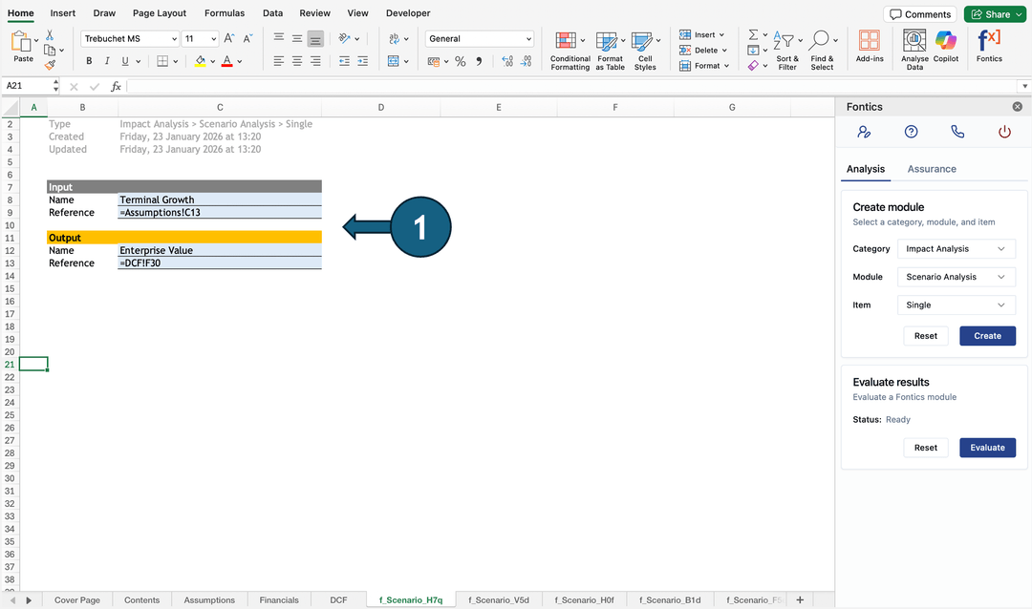Open the DCF sheet tab
The width and height of the screenshot is (1032, 609).
pyautogui.click(x=338, y=600)
